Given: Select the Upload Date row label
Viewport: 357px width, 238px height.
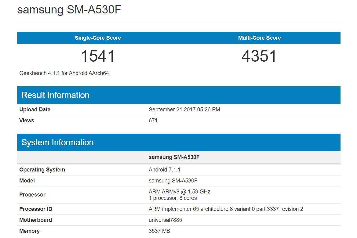Looking at the screenshot, I should [x=35, y=110].
